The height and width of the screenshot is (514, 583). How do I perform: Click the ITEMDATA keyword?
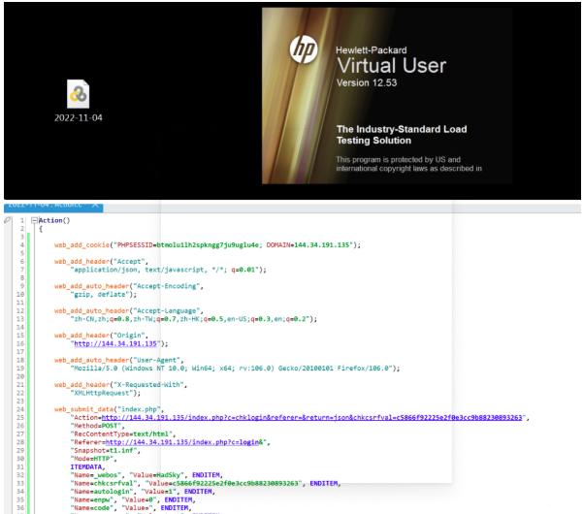pyautogui.click(x=87, y=466)
